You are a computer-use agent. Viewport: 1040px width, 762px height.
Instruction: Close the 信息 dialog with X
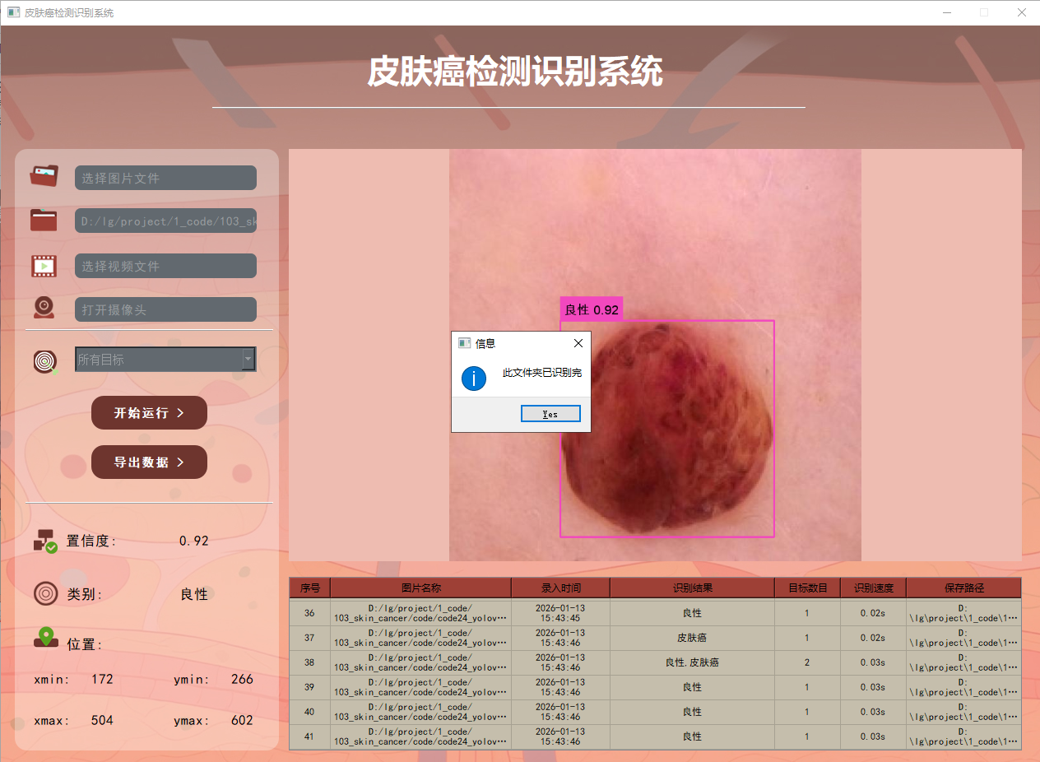point(578,343)
